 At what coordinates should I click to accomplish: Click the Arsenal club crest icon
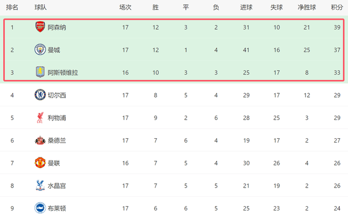(40, 27)
